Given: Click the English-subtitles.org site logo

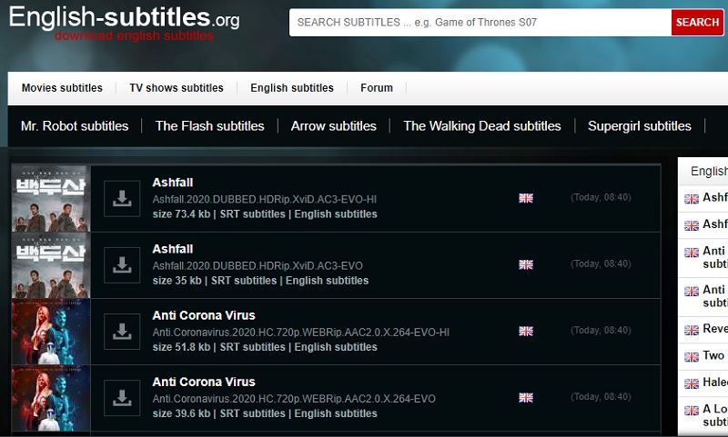Looking at the screenshot, I should pos(124,17).
